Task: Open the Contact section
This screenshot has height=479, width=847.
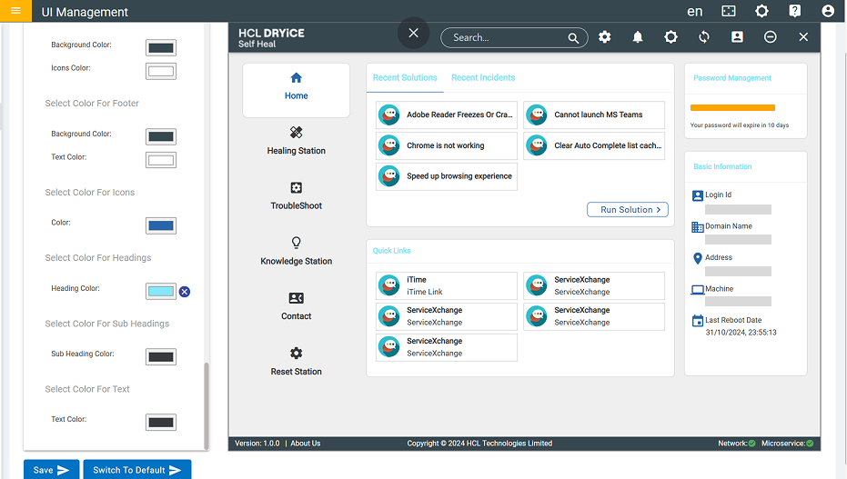Action: click(296, 306)
